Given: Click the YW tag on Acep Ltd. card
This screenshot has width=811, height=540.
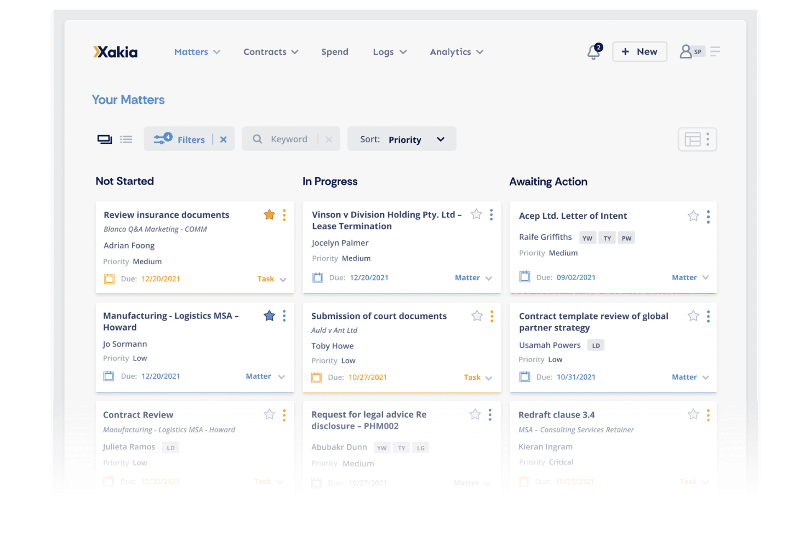Looking at the screenshot, I should click(587, 238).
